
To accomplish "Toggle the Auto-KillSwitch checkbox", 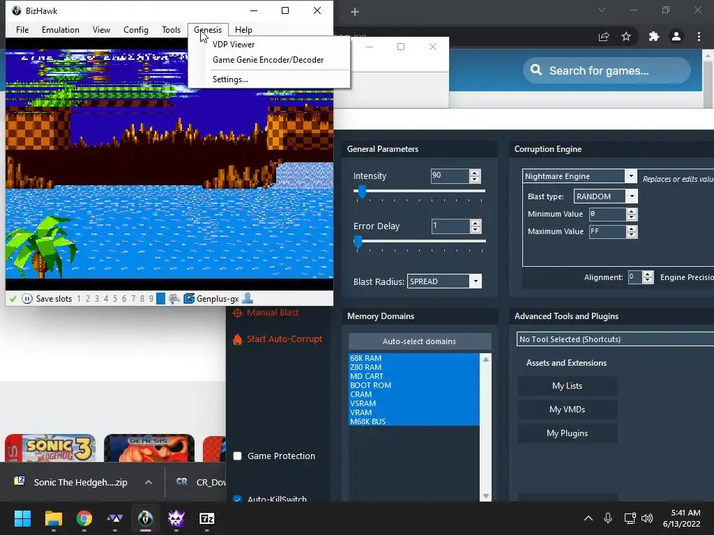I will [x=237, y=499].
